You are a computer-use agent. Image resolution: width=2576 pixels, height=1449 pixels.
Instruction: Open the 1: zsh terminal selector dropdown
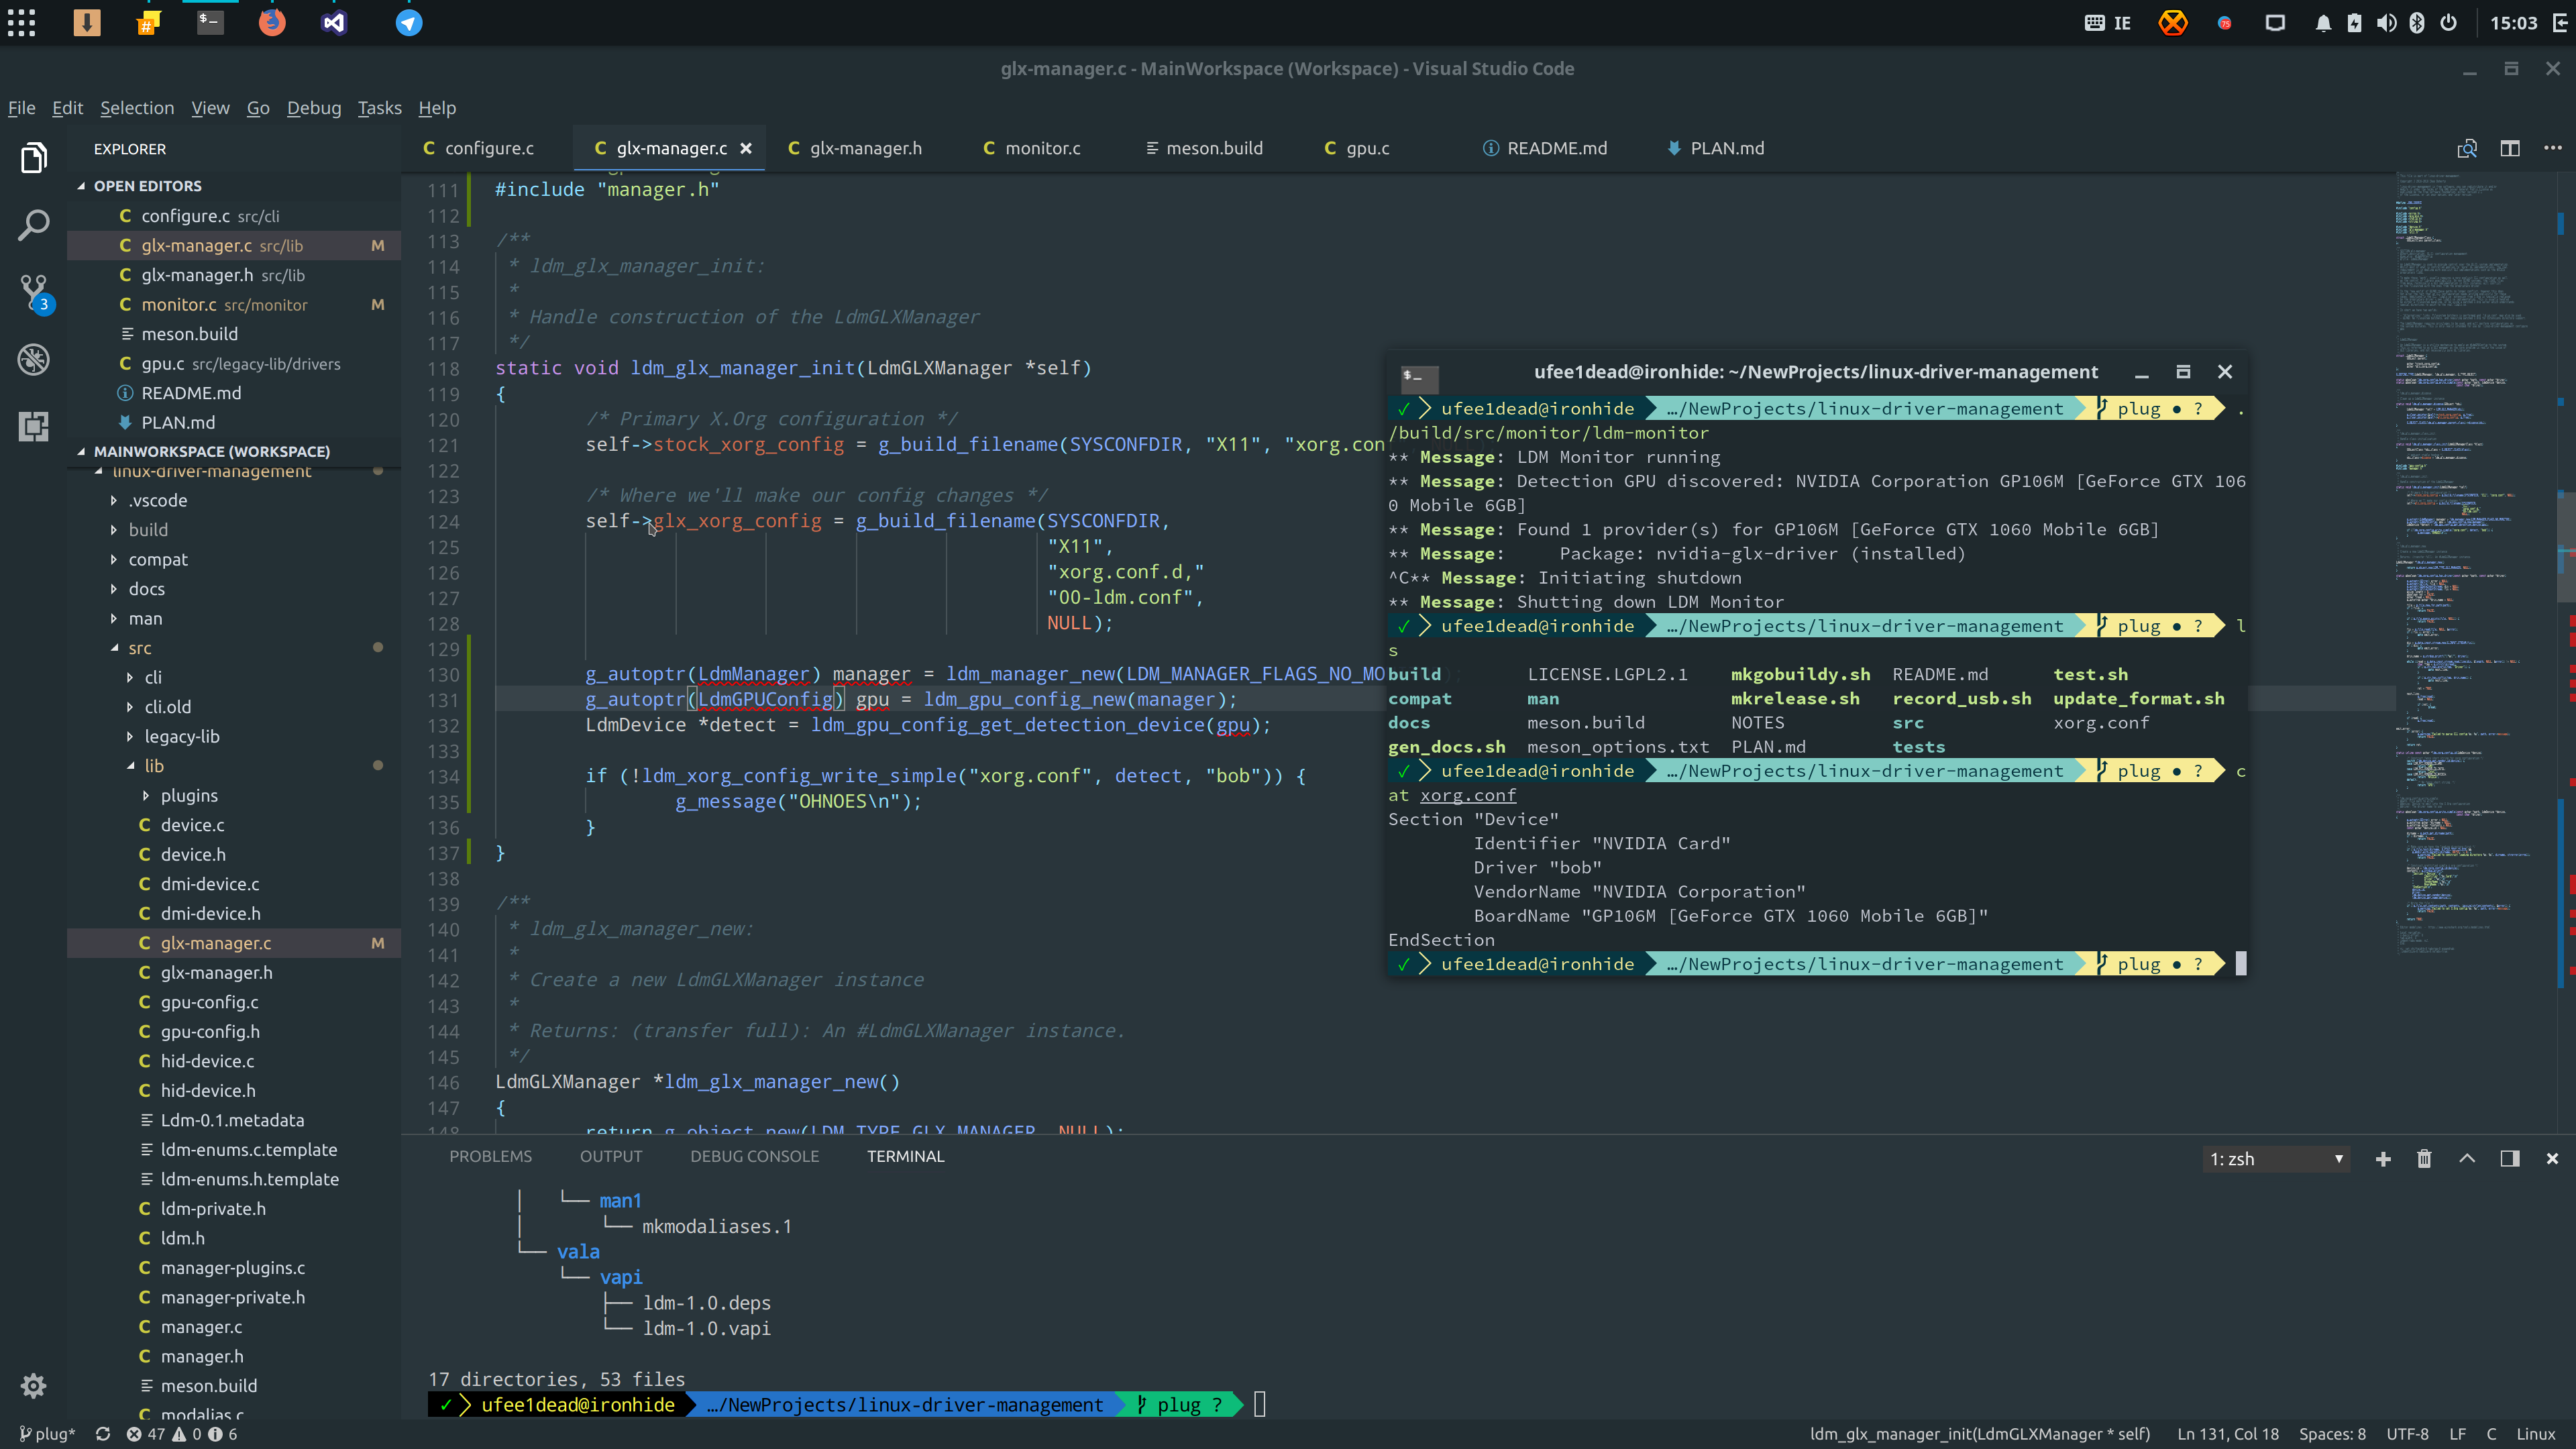pos(2276,1159)
